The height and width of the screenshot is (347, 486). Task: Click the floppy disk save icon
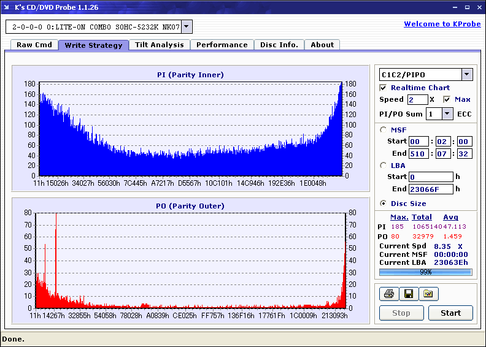click(407, 294)
